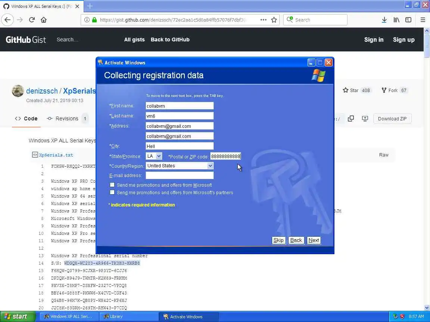Open the browser home page icon
Screen dimensions: 430x322
44,20
